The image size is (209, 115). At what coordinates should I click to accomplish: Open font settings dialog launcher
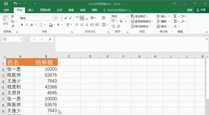point(72,32)
